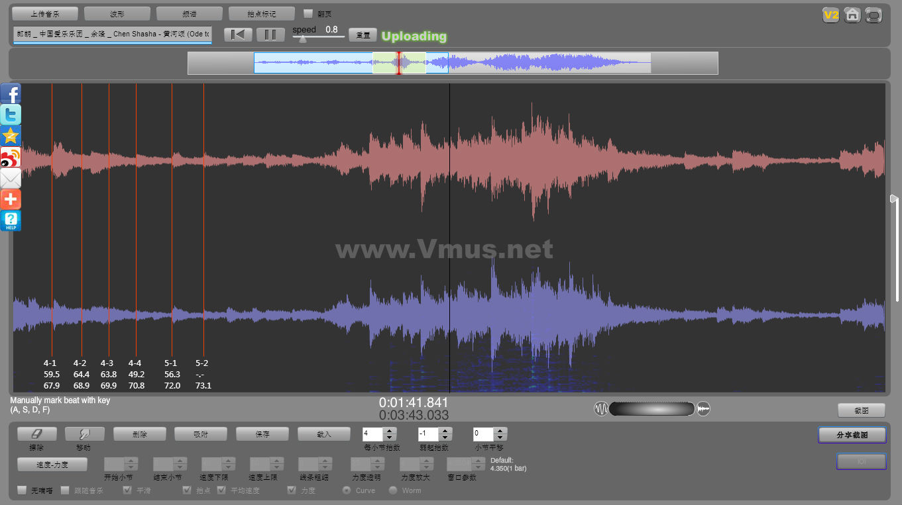Click the speed slider handle

tap(303, 39)
